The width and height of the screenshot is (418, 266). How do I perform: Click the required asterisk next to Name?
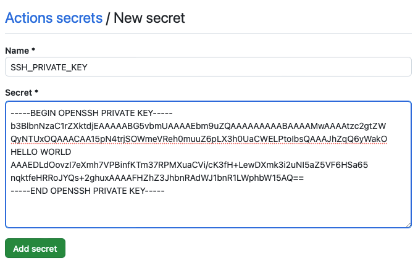(33, 50)
